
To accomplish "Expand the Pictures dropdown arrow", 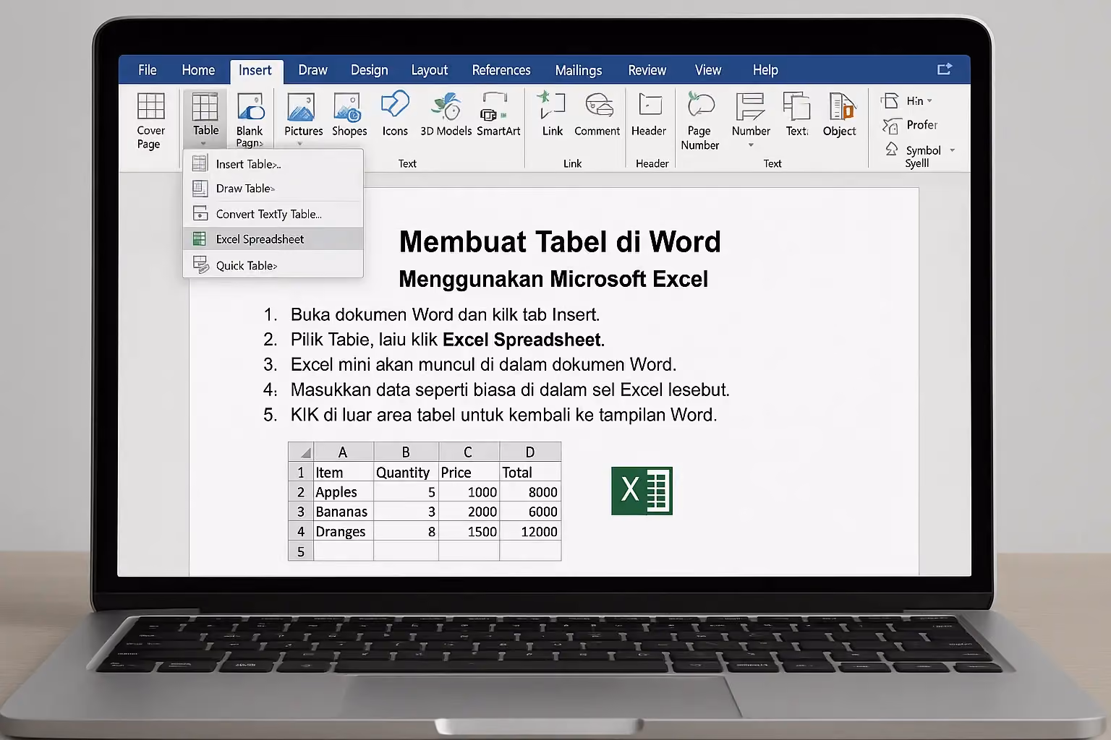I will pos(299,144).
